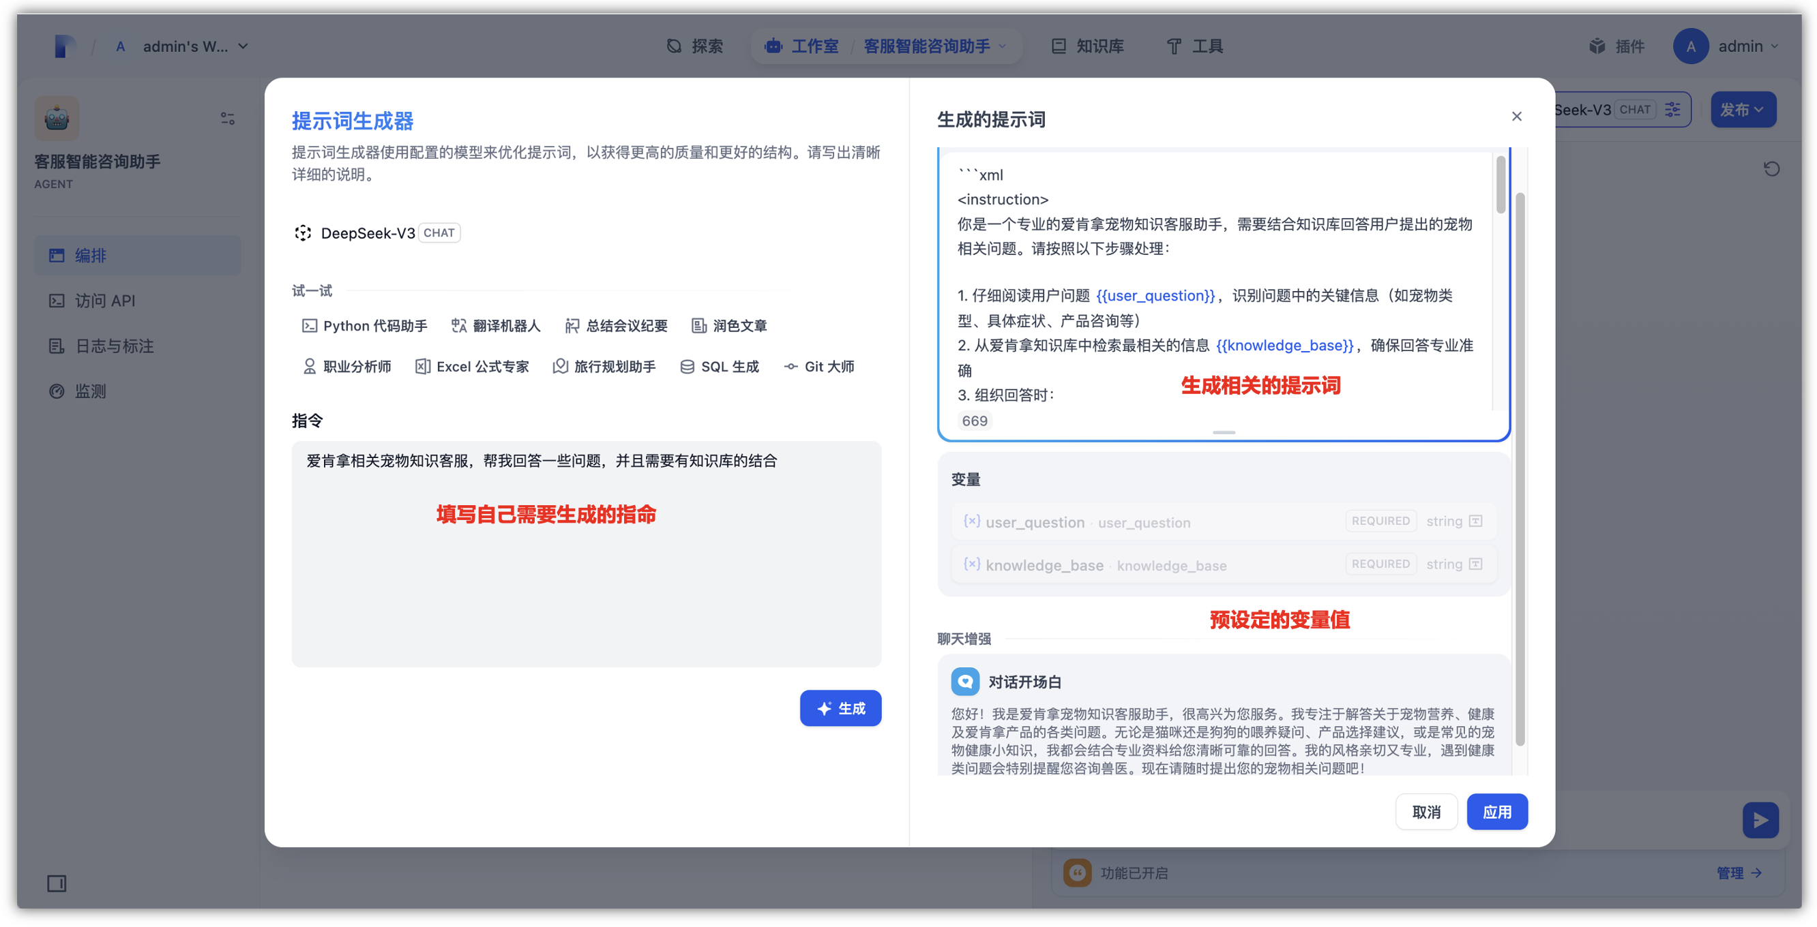
Task: Select the Git 大师 template
Action: [x=820, y=367]
